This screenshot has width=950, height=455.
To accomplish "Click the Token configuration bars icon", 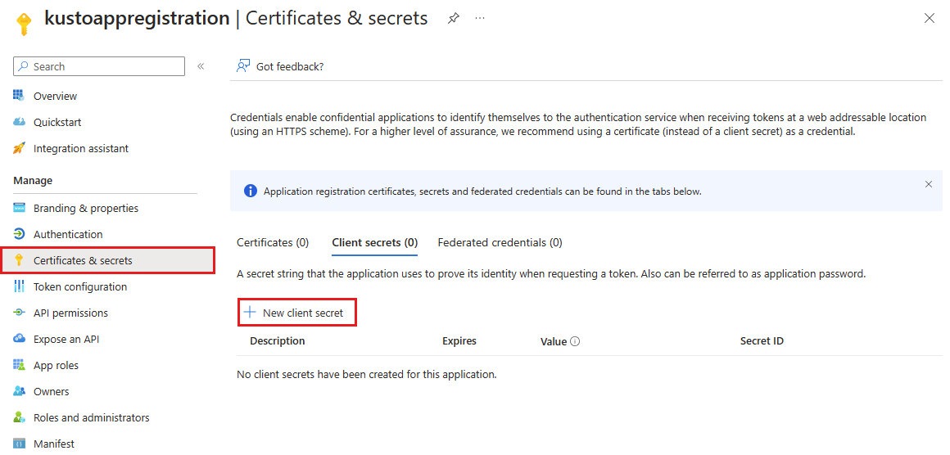I will coord(20,286).
